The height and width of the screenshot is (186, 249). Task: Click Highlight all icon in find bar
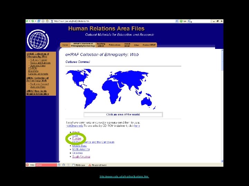[x=68, y=165]
